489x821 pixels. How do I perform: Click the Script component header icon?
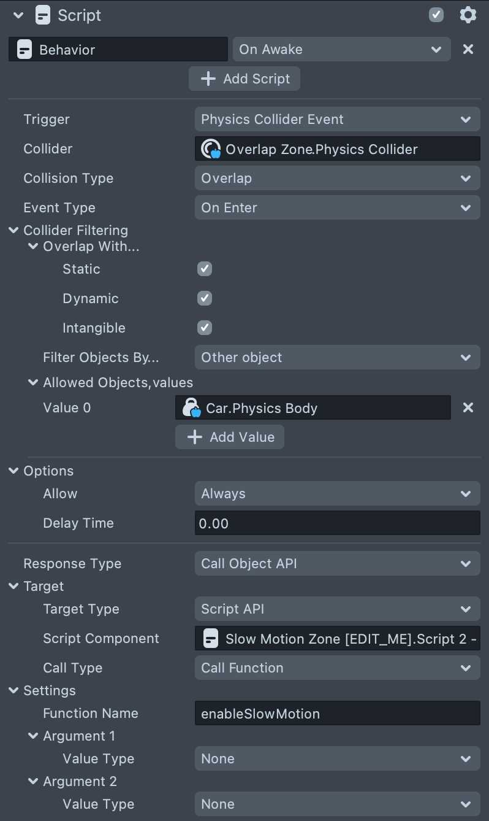(43, 15)
